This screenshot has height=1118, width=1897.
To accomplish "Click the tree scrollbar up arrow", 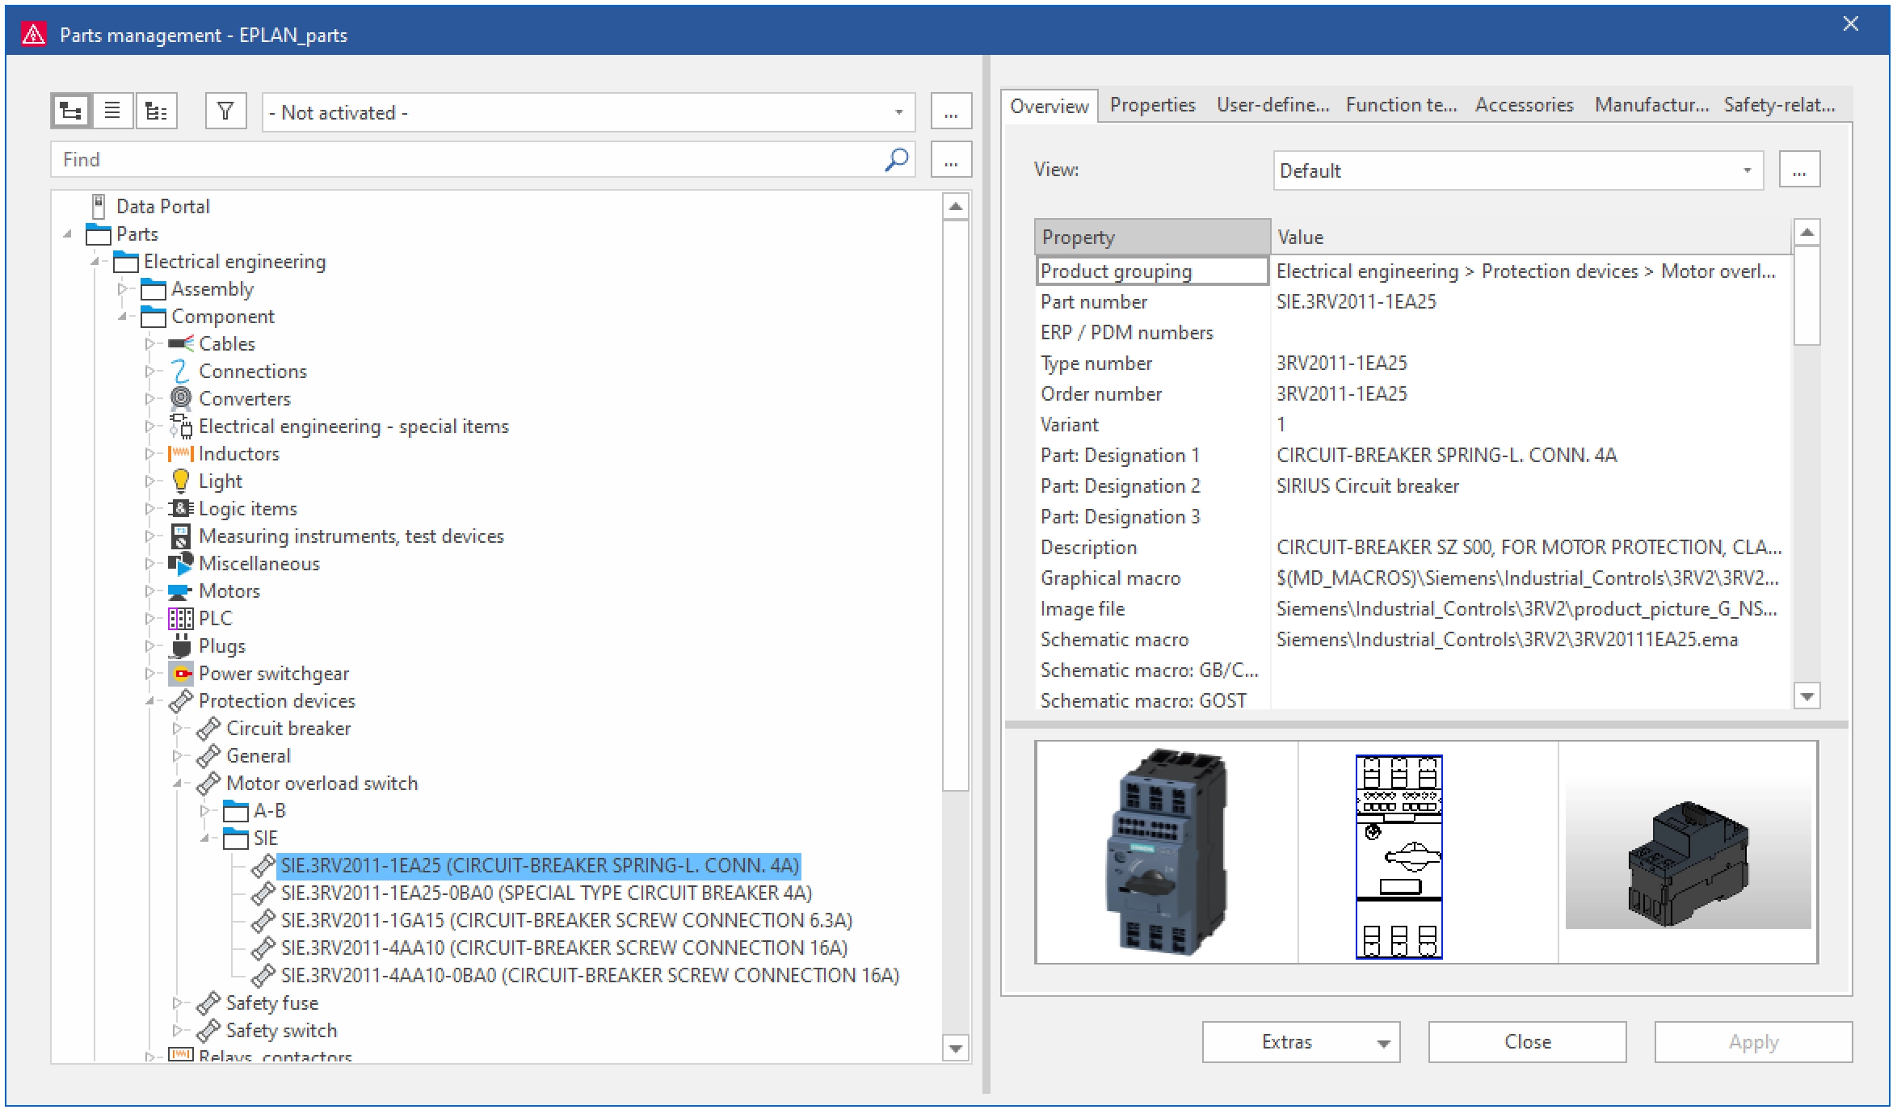I will coord(956,207).
